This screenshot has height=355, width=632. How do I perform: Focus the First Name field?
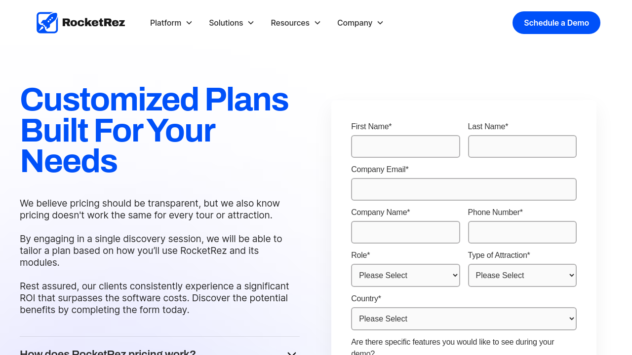click(x=405, y=146)
